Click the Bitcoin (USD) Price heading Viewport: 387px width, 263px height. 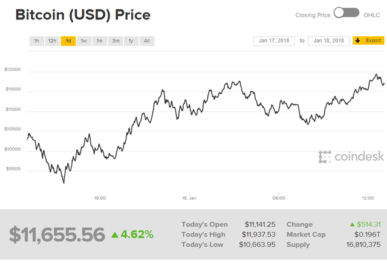pyautogui.click(x=83, y=13)
